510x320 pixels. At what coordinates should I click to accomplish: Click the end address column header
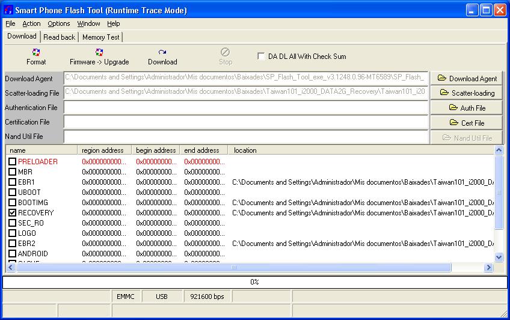point(204,150)
